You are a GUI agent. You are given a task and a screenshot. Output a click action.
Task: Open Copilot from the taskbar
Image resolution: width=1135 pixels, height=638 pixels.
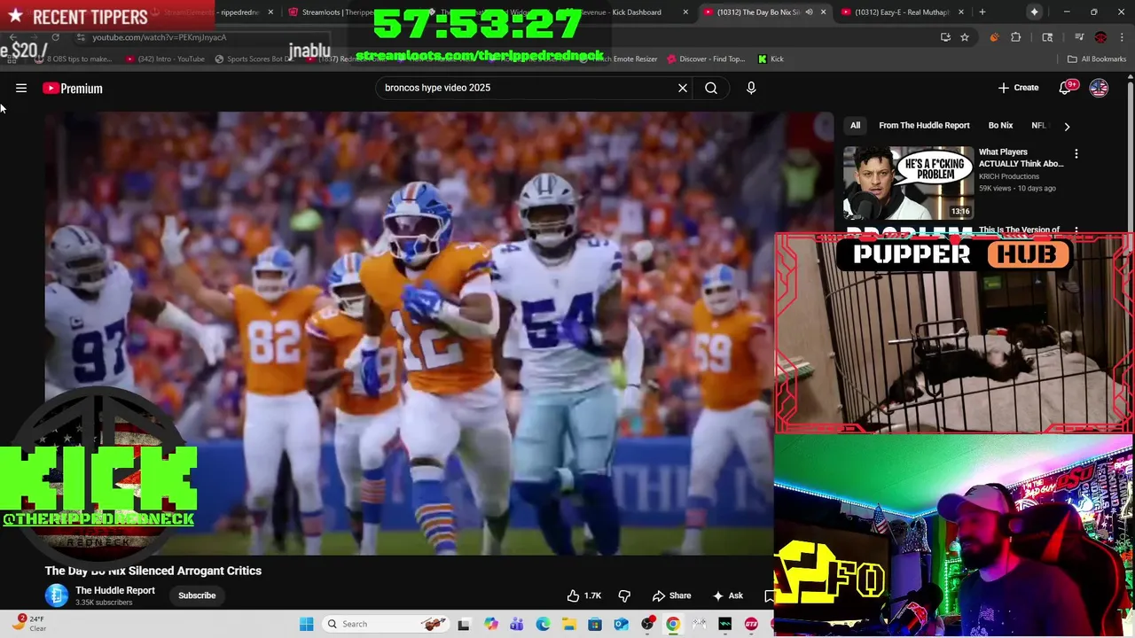coord(490,624)
